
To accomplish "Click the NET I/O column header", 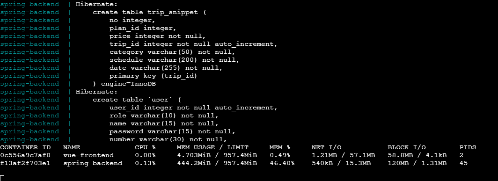I will point(326,147).
